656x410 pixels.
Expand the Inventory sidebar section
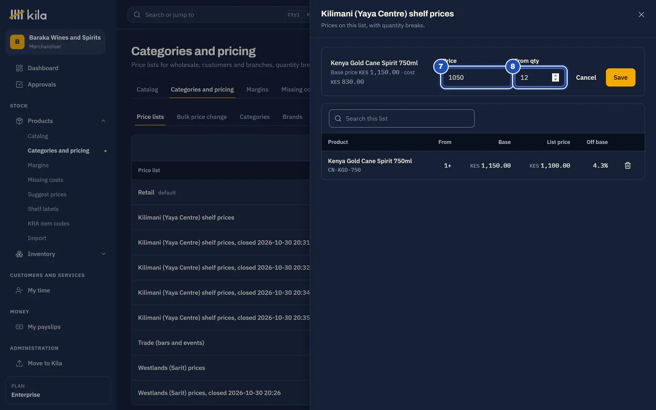pos(103,254)
